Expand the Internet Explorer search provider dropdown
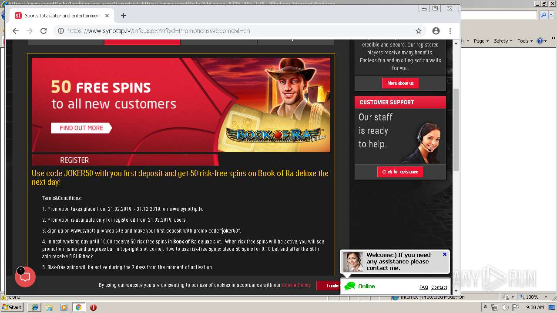Image resolution: width=557 pixels, height=313 pixels. 550,15
